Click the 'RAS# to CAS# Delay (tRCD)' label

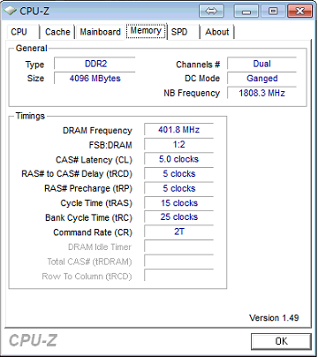[x=77, y=174]
